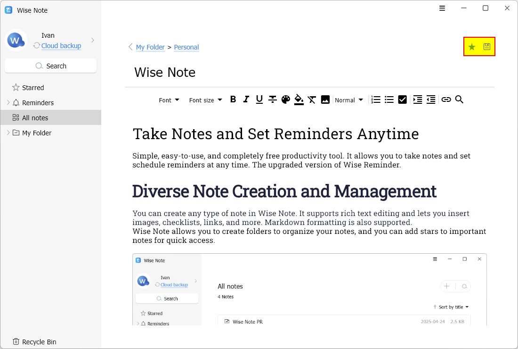
Task: Insert an image with the picture icon
Action: click(x=325, y=100)
